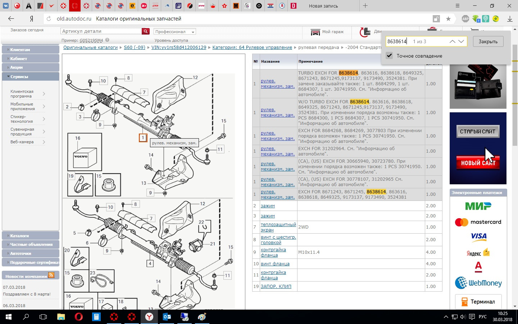Open 'ЗАПОР. КЛИП' part link

coord(276,287)
